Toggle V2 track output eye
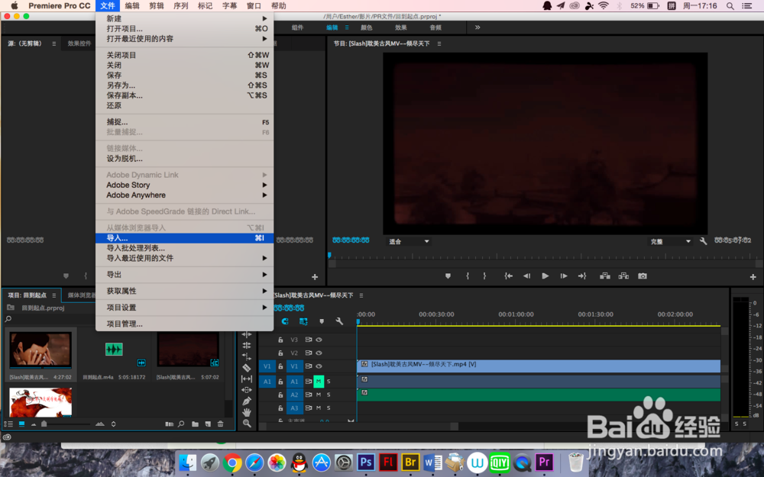This screenshot has width=764, height=477. (x=319, y=353)
